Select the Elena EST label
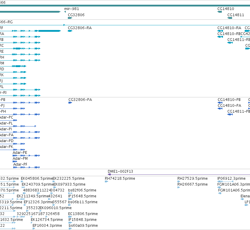The height and width of the screenshot is (230, 250). 245,196
